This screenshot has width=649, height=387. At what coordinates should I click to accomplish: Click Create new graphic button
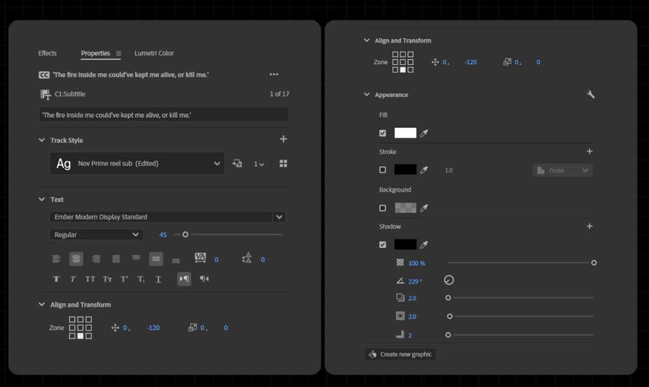click(401, 354)
